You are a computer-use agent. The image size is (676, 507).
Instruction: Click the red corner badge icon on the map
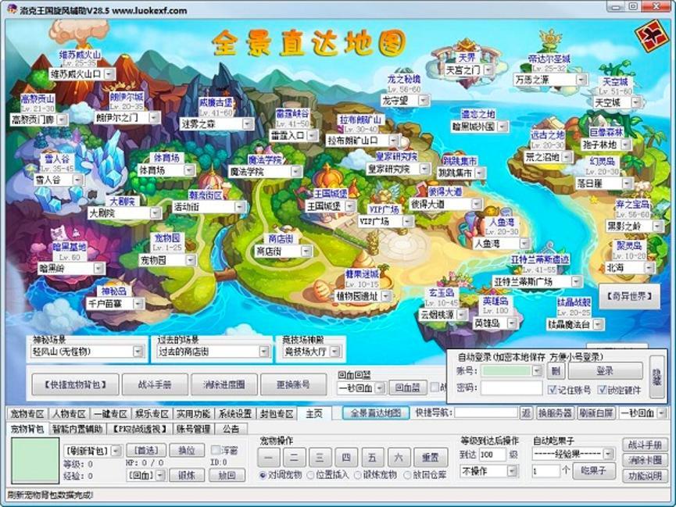pyautogui.click(x=653, y=36)
